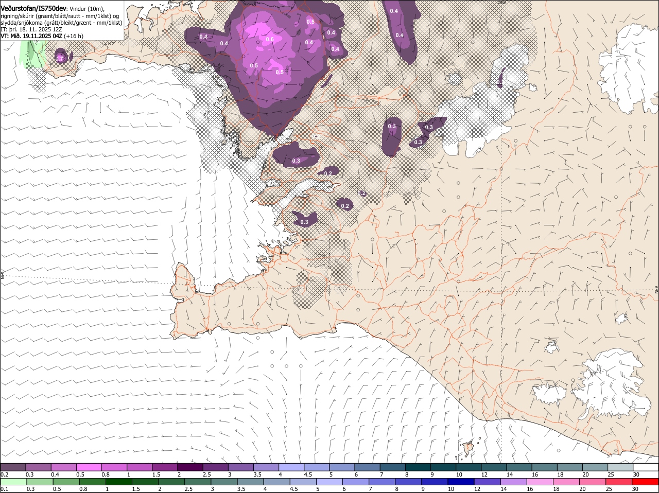The width and height of the screenshot is (659, 493).
Task: Click lower legend swatch between 0.3 and 0.5
Action: tap(40, 482)
